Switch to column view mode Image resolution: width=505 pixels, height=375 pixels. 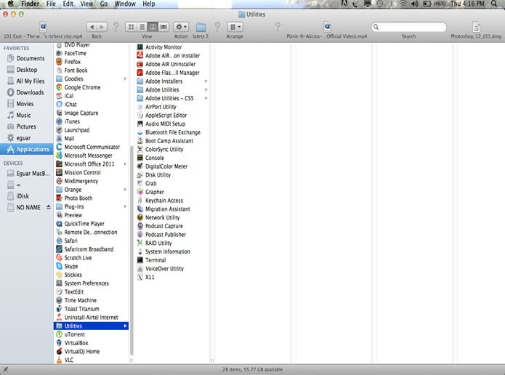pos(153,27)
